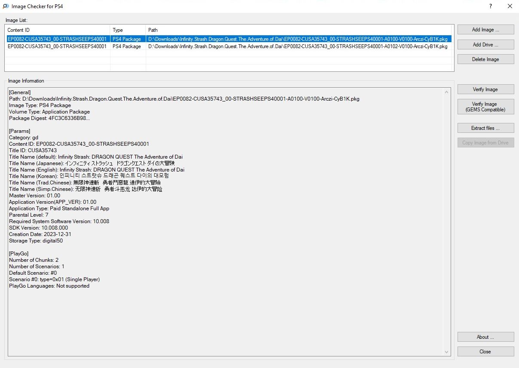Click 'Required System Software Version: 10.008' line
Screen dimensions: 519x368
point(59,221)
